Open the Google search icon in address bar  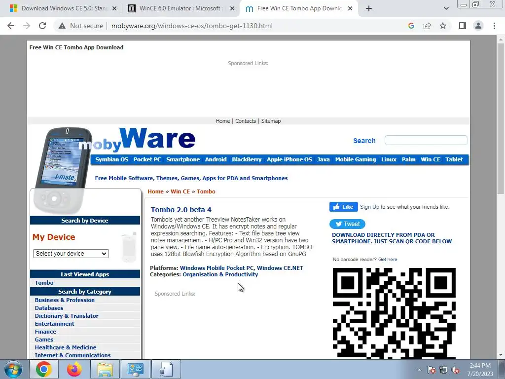[x=411, y=26]
